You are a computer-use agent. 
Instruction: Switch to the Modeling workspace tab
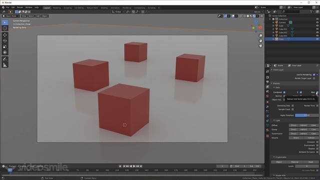pos(56,8)
